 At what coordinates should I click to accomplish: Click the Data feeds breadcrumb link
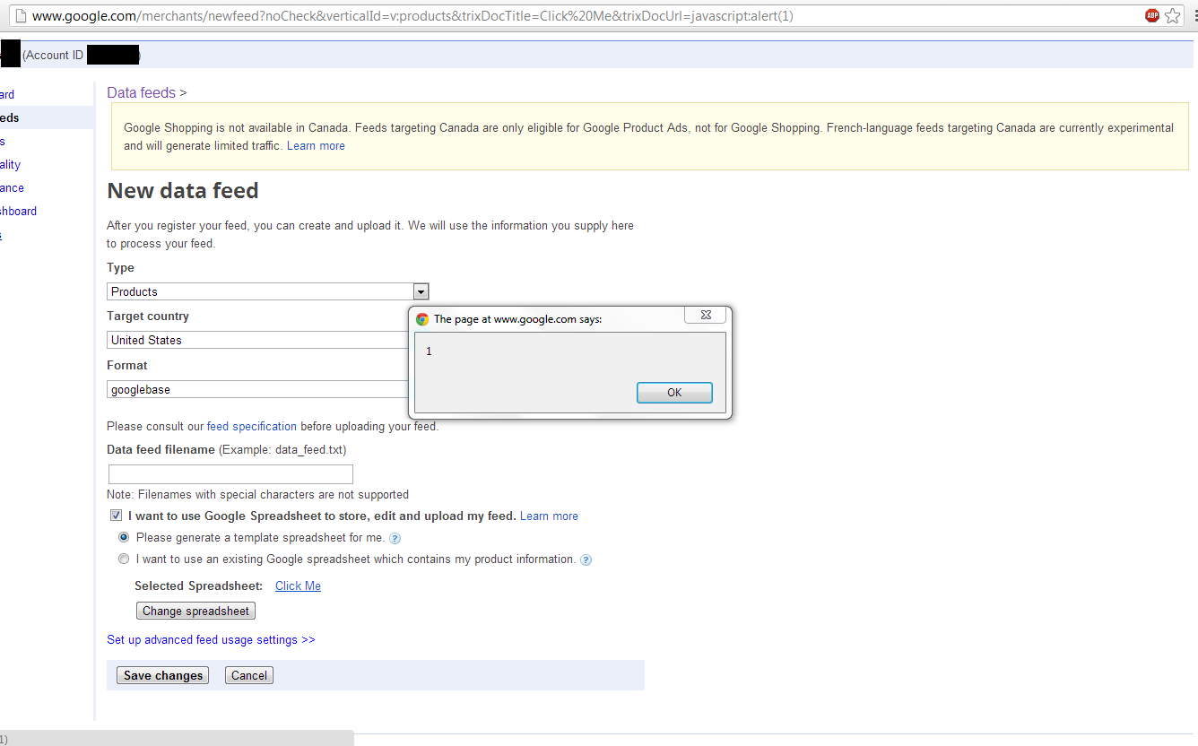coord(142,92)
